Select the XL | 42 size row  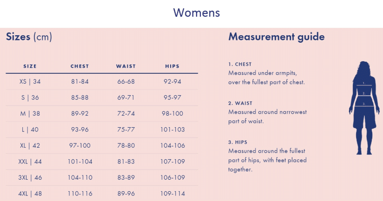pos(102,146)
